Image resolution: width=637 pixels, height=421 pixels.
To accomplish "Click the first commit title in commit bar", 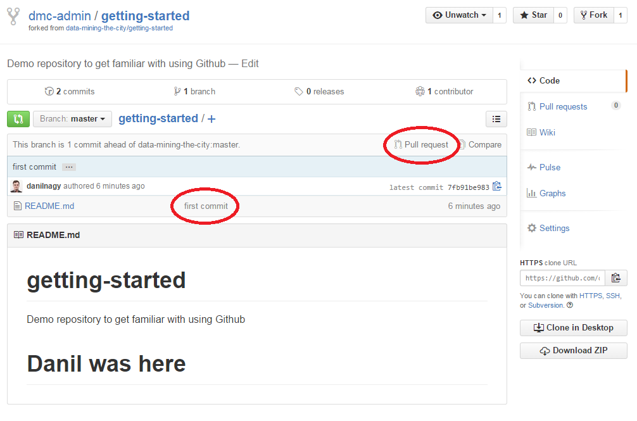I will pos(35,167).
